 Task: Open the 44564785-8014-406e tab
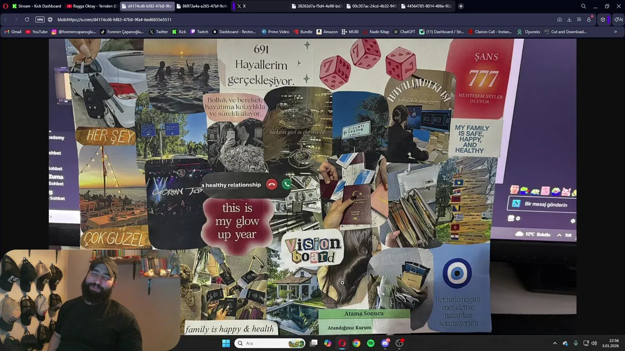(426, 6)
